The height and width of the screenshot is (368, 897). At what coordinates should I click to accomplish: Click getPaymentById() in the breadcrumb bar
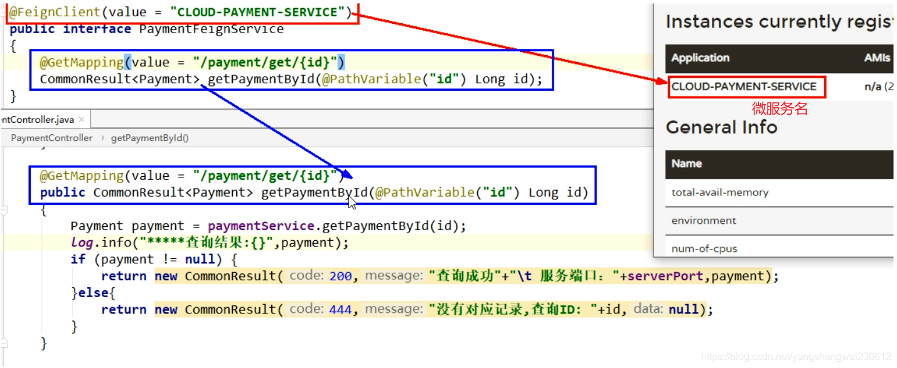(x=150, y=138)
